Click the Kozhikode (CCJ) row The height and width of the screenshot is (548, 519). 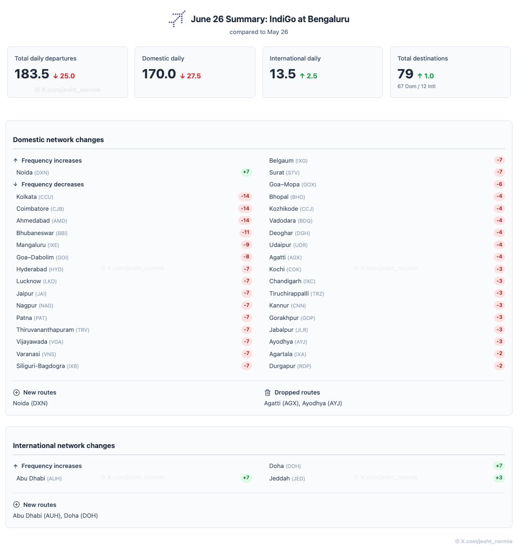point(387,209)
